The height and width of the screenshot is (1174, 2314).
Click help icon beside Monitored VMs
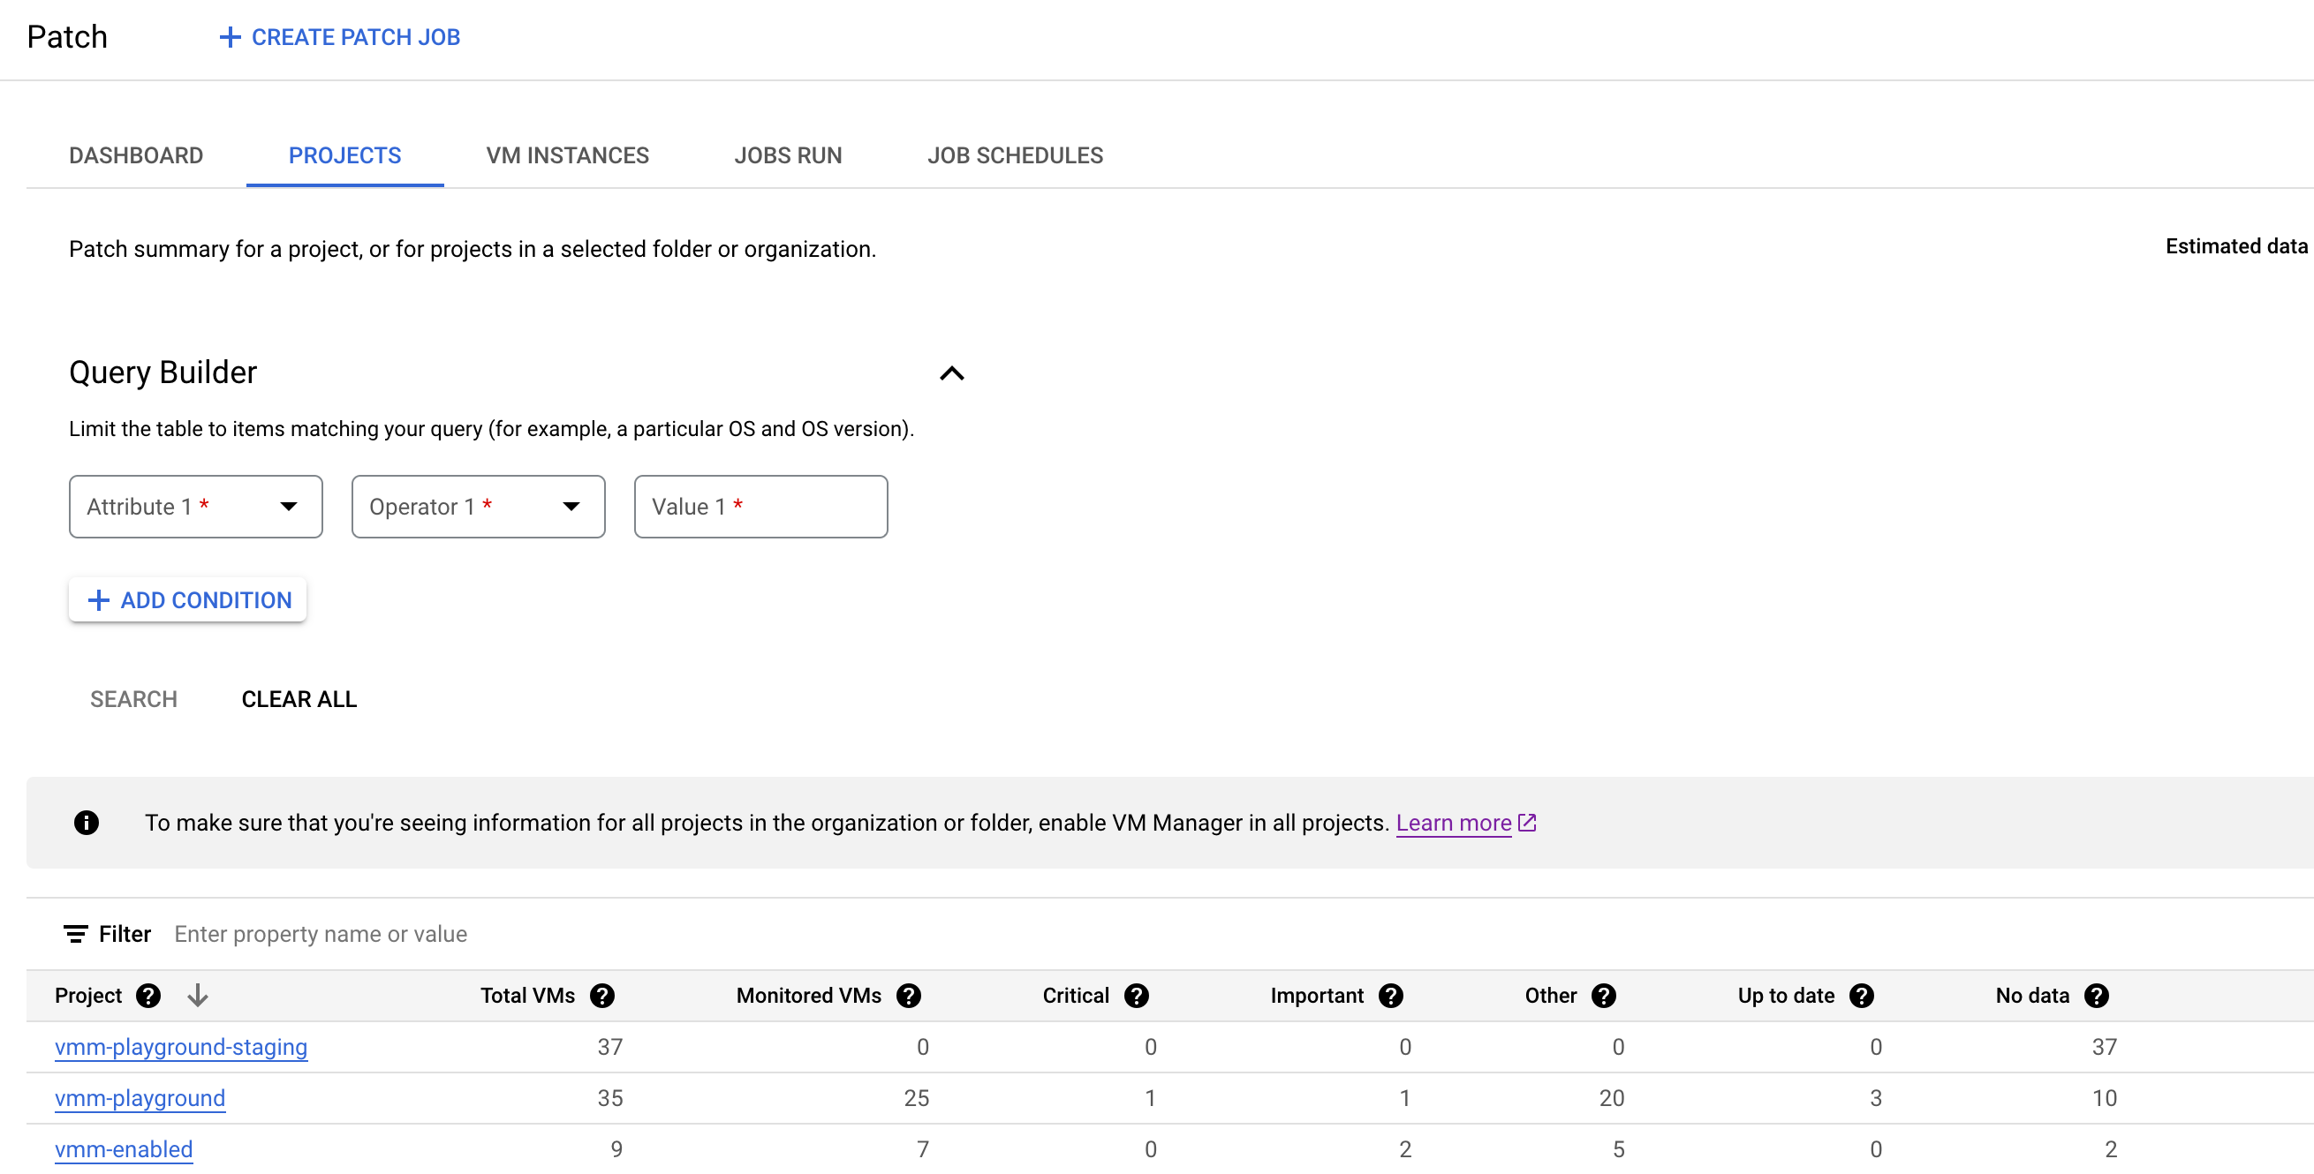tap(908, 996)
